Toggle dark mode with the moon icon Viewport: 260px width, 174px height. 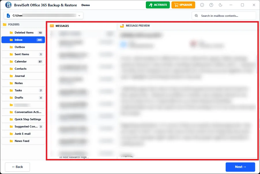click(221, 5)
